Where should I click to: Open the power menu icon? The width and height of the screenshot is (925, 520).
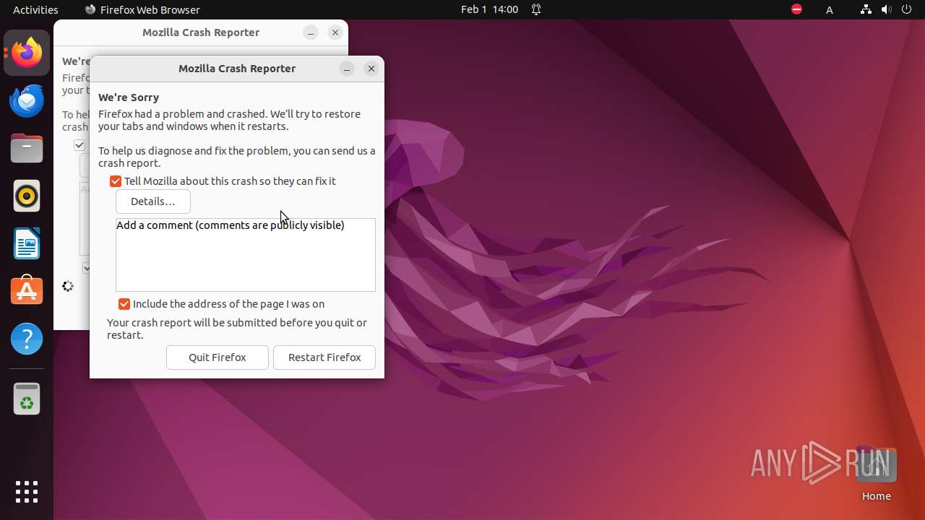tap(907, 9)
